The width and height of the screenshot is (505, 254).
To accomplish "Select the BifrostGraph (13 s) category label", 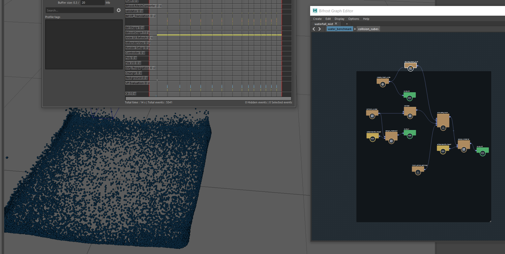I will tap(137, 33).
